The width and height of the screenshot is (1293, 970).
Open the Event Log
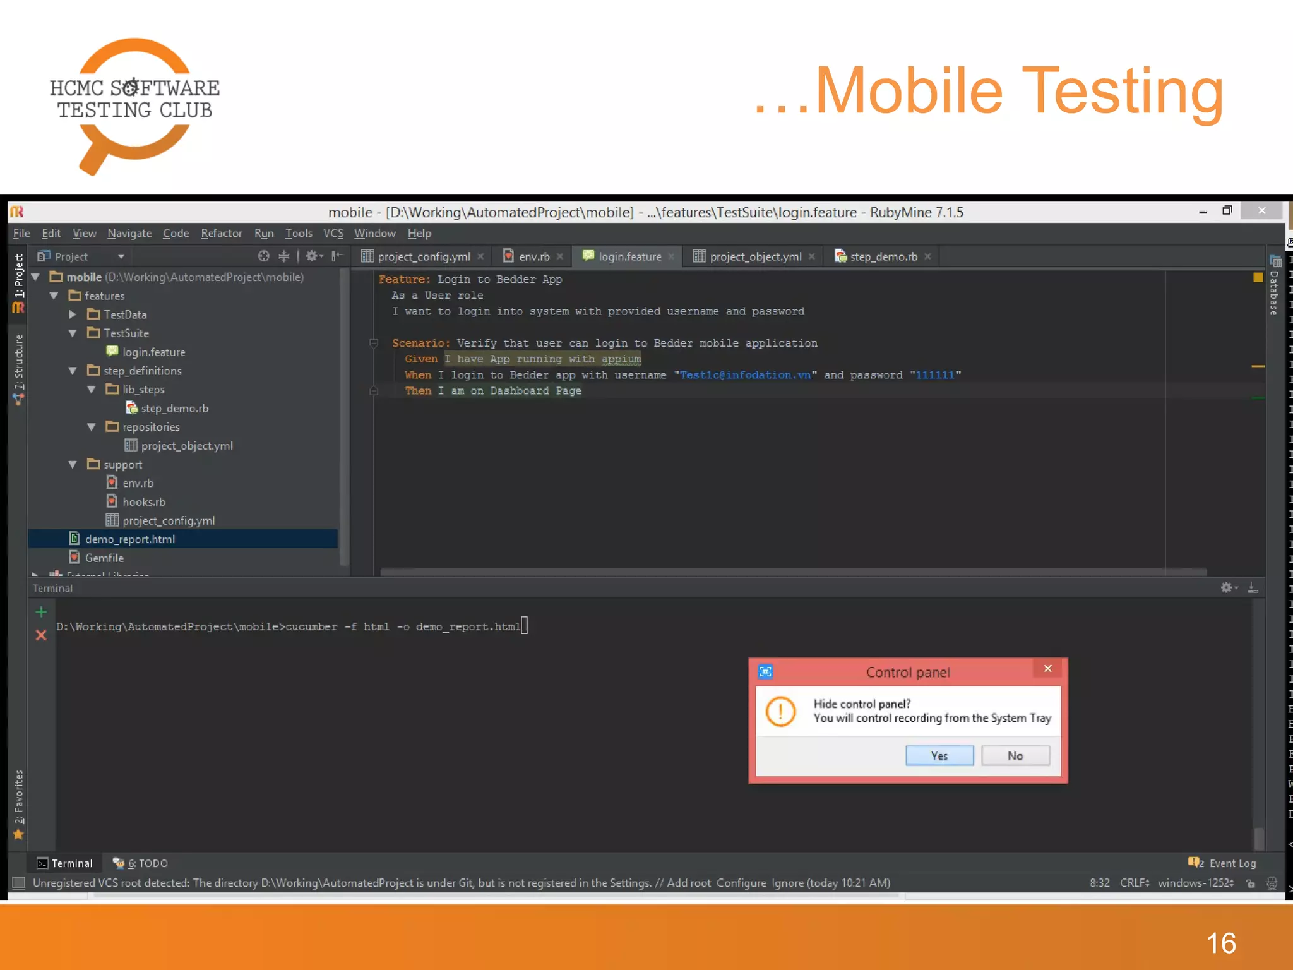(1222, 863)
